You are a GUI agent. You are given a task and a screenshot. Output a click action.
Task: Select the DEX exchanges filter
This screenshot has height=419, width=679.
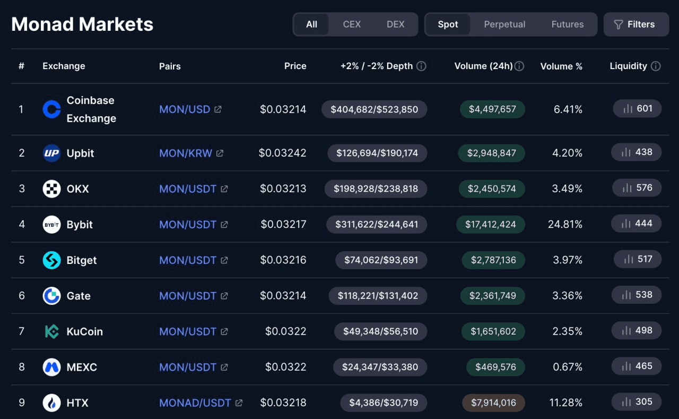395,24
